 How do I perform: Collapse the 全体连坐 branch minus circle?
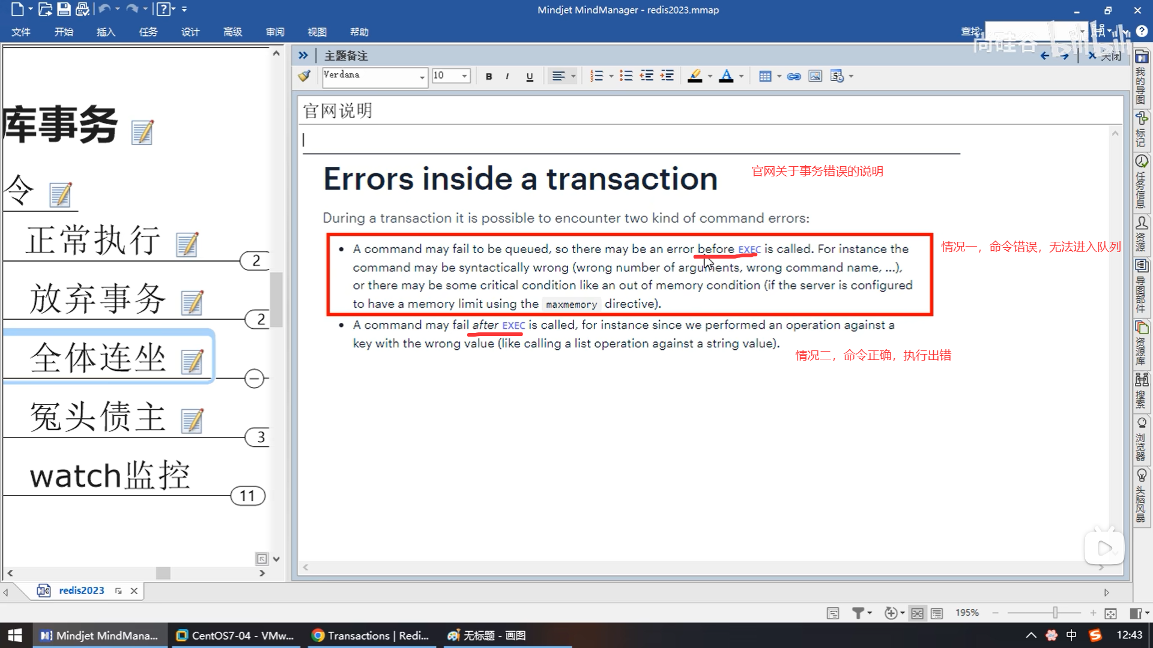tap(255, 379)
